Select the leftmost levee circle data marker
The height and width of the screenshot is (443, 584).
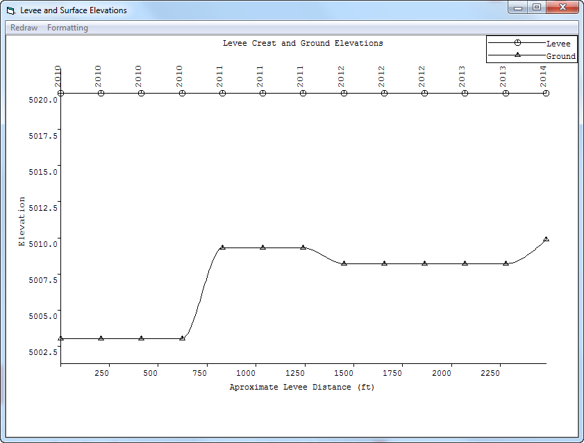point(61,93)
